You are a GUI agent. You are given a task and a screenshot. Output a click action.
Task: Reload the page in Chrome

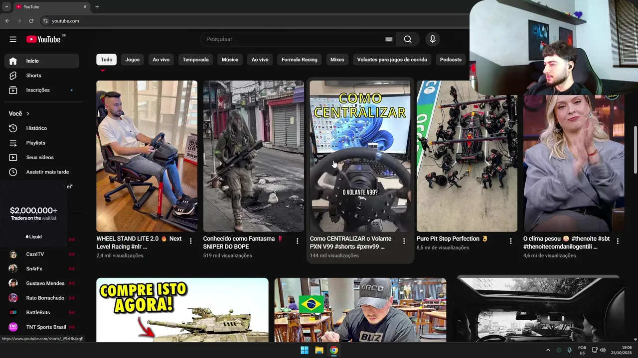pos(31,21)
